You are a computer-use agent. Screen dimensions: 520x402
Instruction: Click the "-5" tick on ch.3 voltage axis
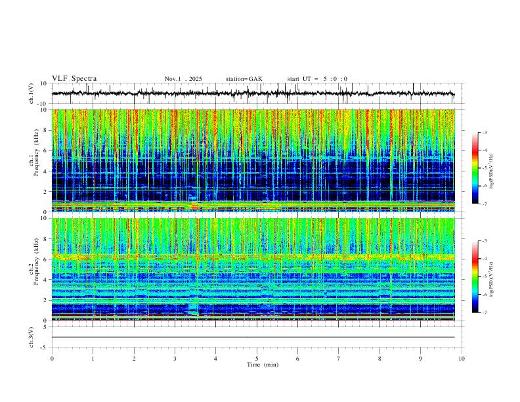coord(44,347)
